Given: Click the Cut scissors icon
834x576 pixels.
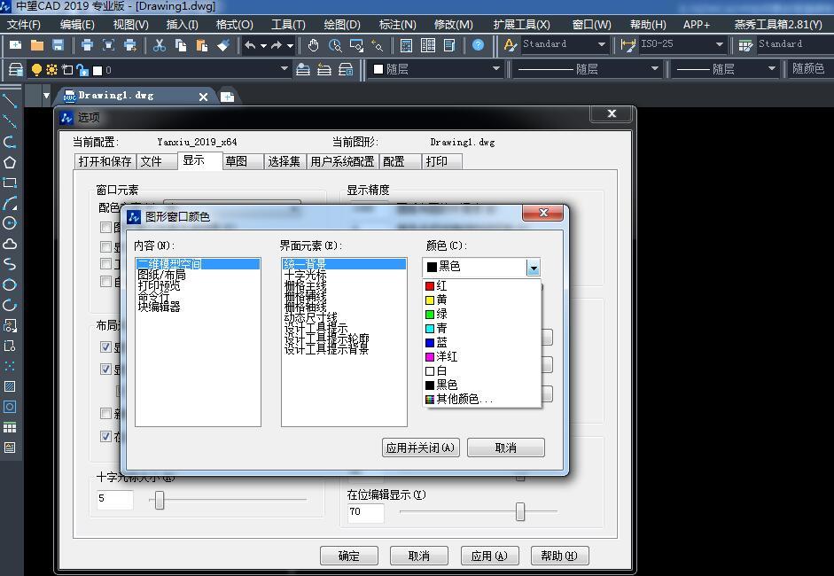Looking at the screenshot, I should point(159,46).
